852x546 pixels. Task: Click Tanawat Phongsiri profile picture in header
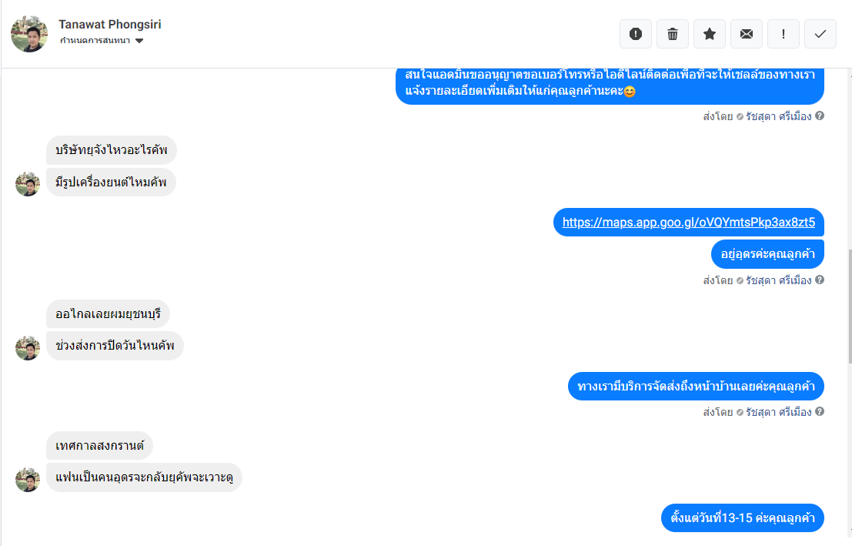29,34
